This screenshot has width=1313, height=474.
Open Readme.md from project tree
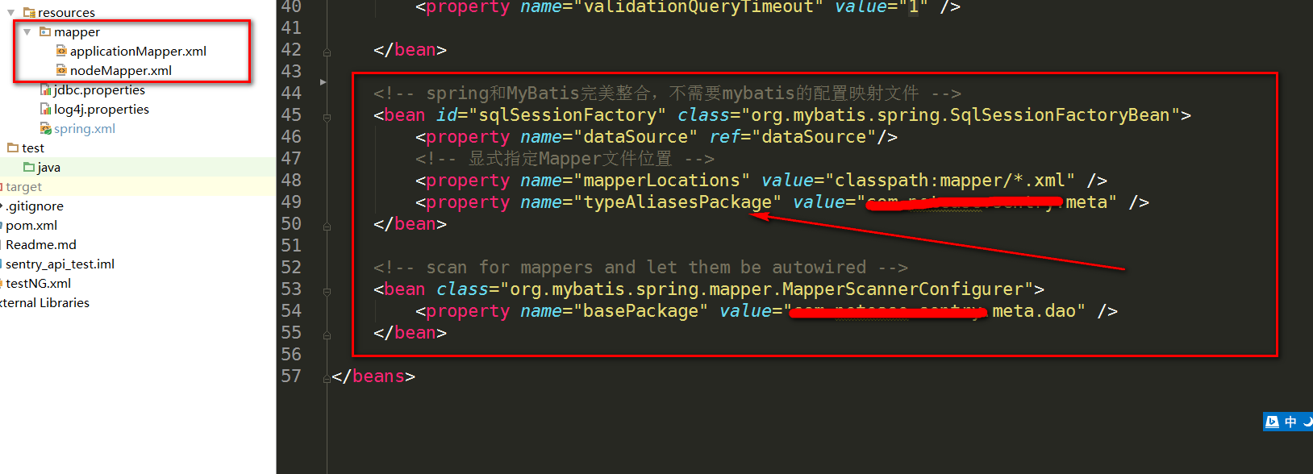40,244
